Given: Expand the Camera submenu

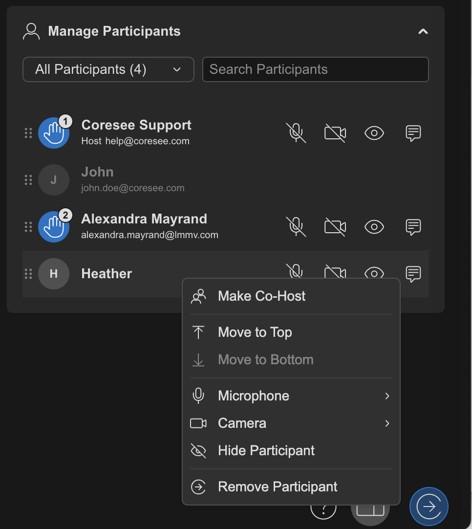Looking at the screenshot, I should pos(291,423).
